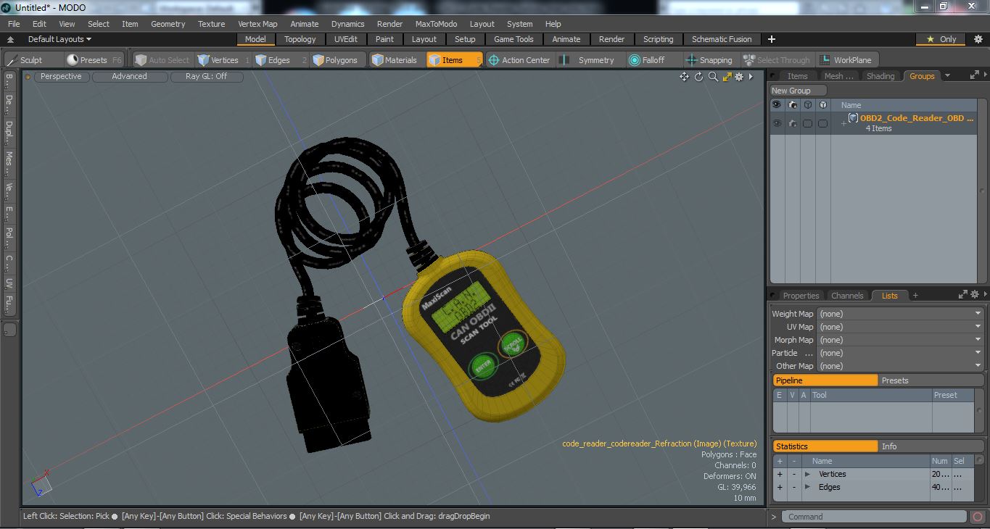Open the Action Center options
The height and width of the screenshot is (529, 990).
click(520, 60)
